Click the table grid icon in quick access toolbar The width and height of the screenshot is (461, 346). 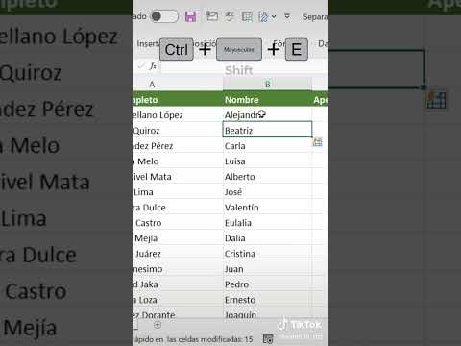[247, 16]
